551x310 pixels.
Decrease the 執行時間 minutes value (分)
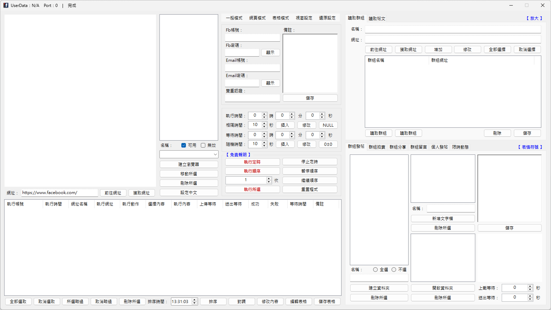(292, 117)
